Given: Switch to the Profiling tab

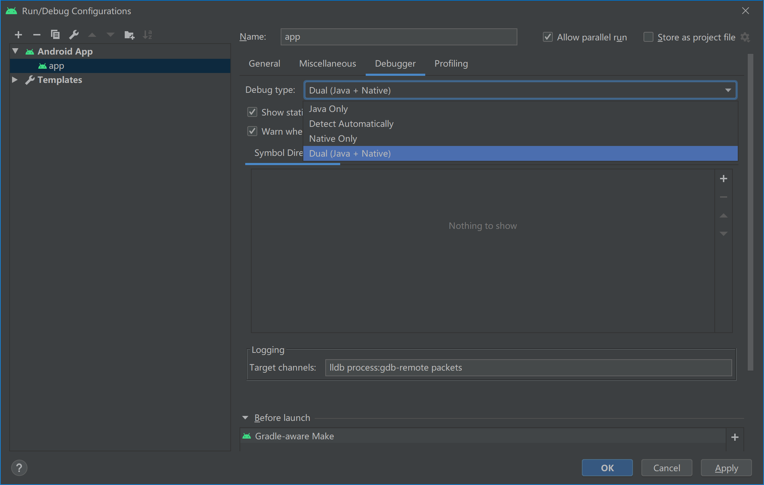Looking at the screenshot, I should coord(451,63).
